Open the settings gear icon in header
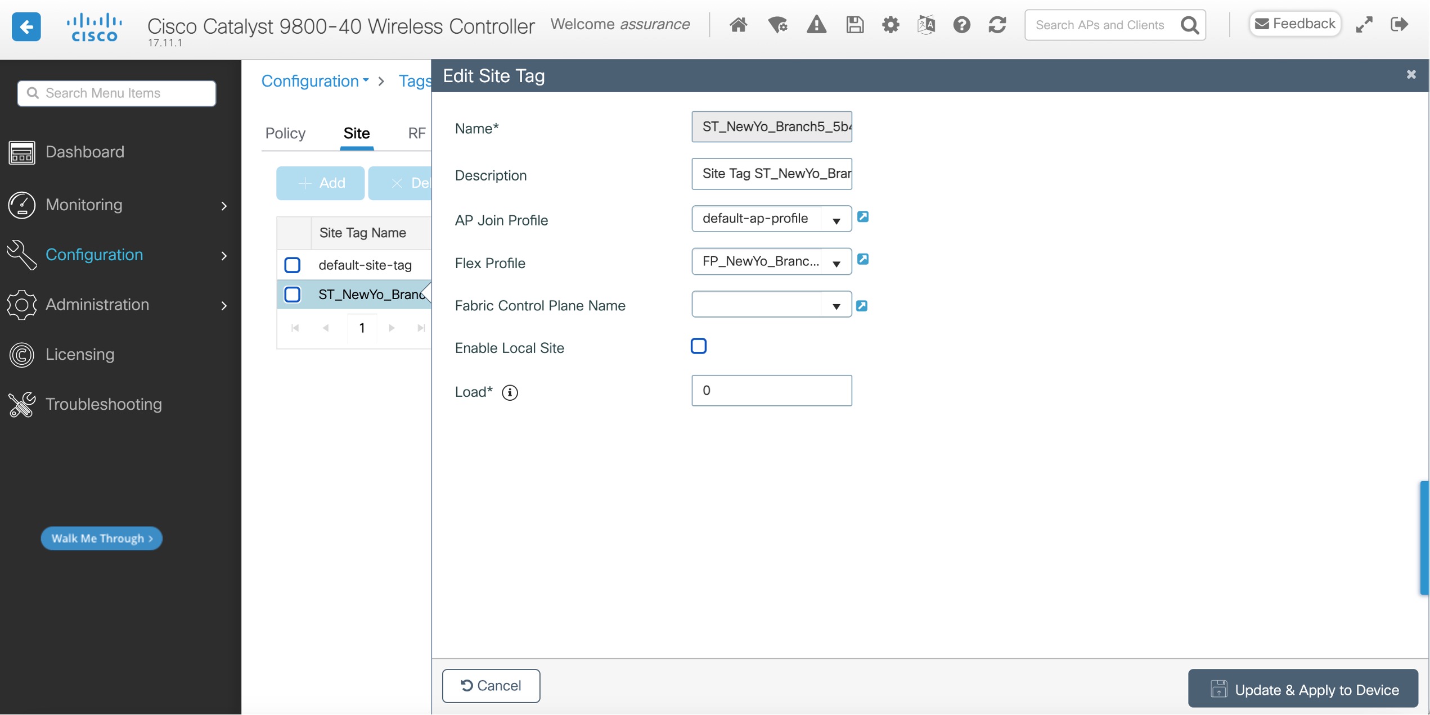The height and width of the screenshot is (715, 1430). point(891,25)
